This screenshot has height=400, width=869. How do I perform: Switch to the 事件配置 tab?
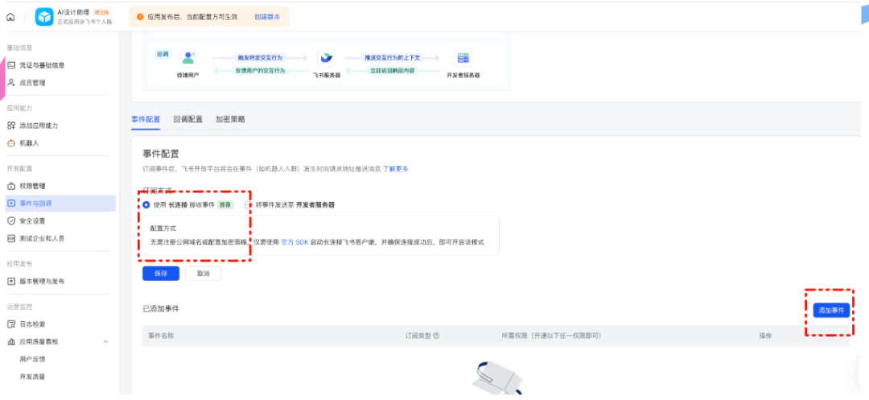click(145, 119)
